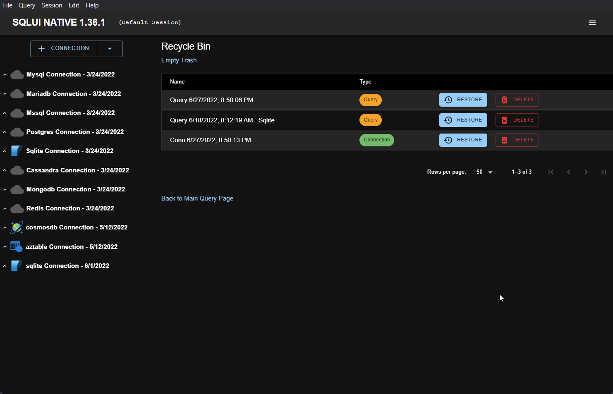The height and width of the screenshot is (394, 613).
Task: Open the Query menu
Action: [x=27, y=5]
